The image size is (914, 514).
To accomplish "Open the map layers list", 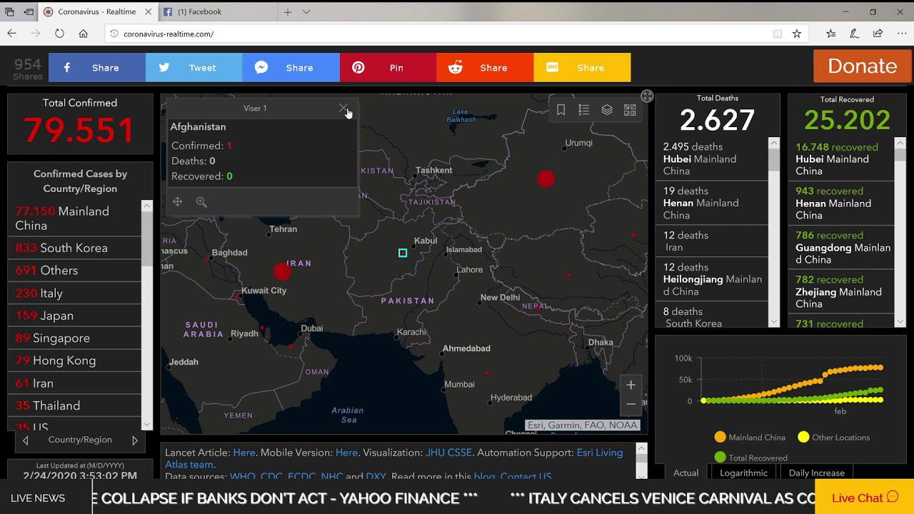I will 607,110.
